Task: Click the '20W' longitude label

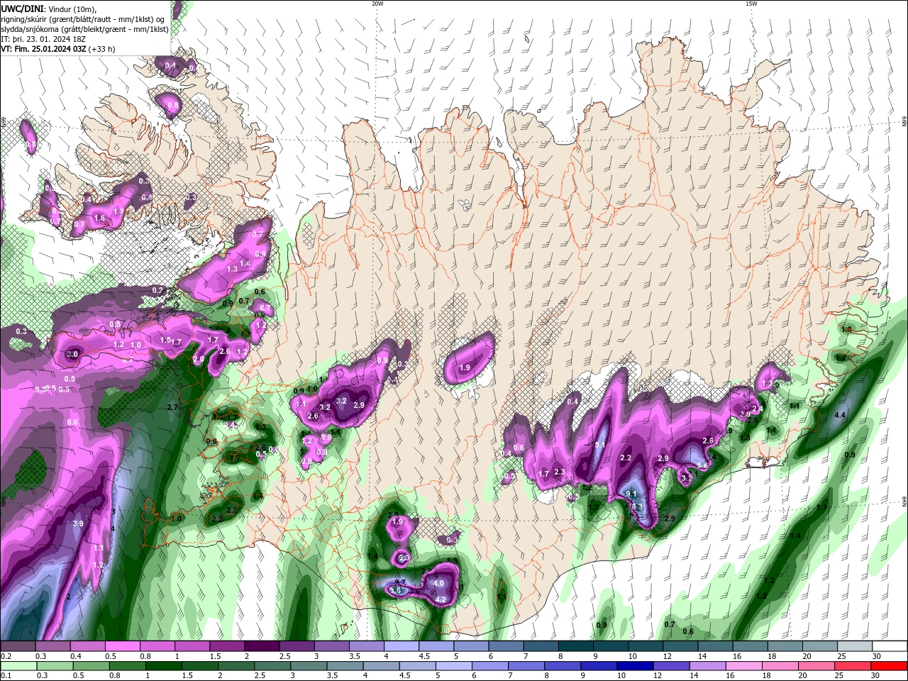Action: pyautogui.click(x=377, y=4)
